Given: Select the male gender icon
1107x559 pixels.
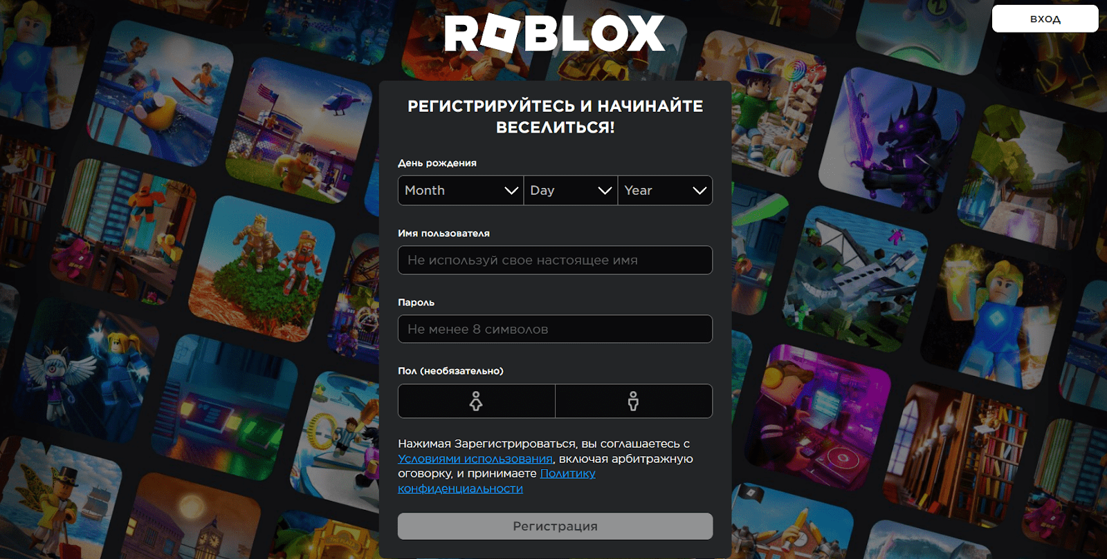Looking at the screenshot, I should pos(633,401).
